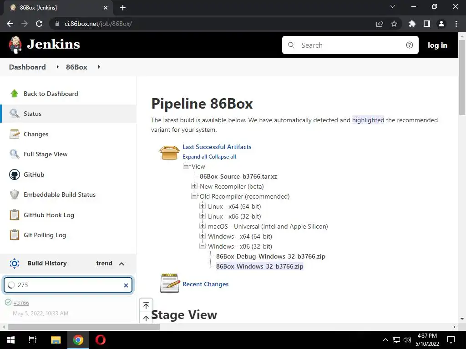
Task: Open the Status sidebar item
Action: click(x=68, y=114)
